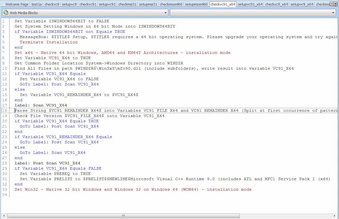
Task: Open the test1a tab
Action: 37,4
